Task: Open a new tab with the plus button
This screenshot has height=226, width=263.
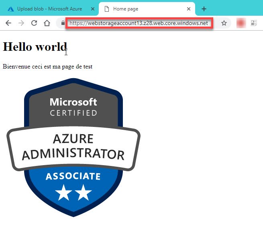Action: 204,9
